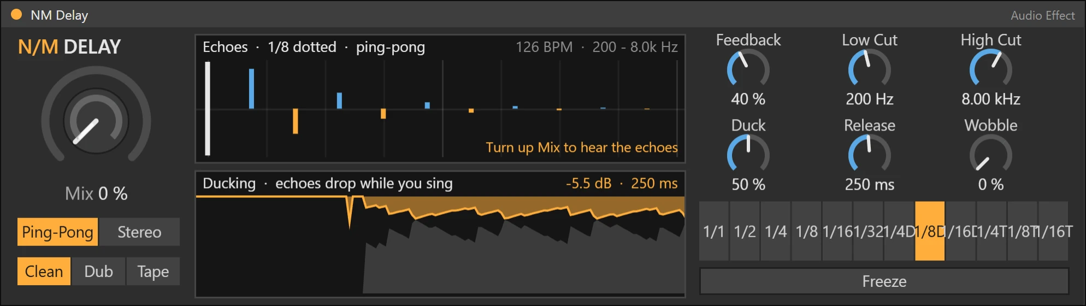Set delay time to 1/4 triplet
Screen dimensions: 1086x306
(x=991, y=231)
